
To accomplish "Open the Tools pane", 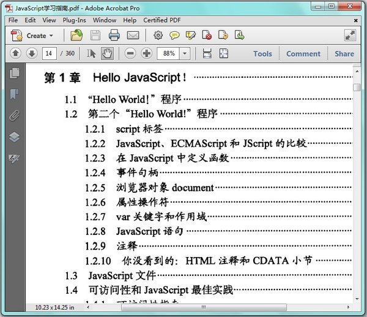I will click(x=262, y=54).
